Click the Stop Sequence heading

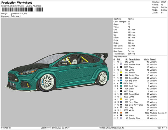coord(120,56)
